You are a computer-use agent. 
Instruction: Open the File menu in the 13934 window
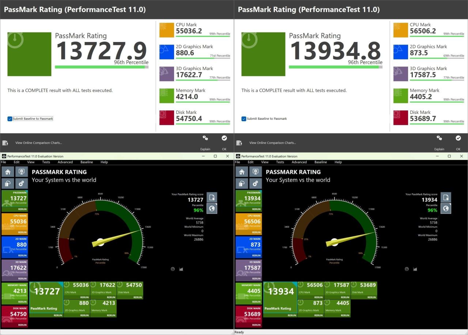pos(237,162)
